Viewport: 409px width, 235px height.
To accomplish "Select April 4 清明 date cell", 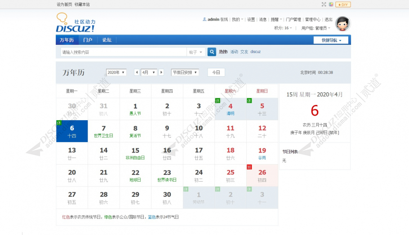I will click(x=230, y=109).
